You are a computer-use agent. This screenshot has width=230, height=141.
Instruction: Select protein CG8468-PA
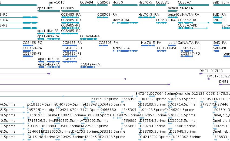[28, 51]
